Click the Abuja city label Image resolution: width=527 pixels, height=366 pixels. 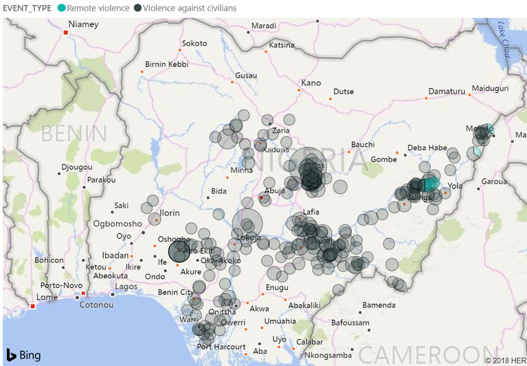[274, 191]
